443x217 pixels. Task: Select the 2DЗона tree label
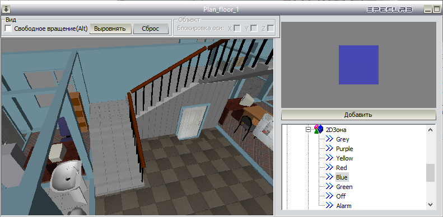(x=336, y=130)
